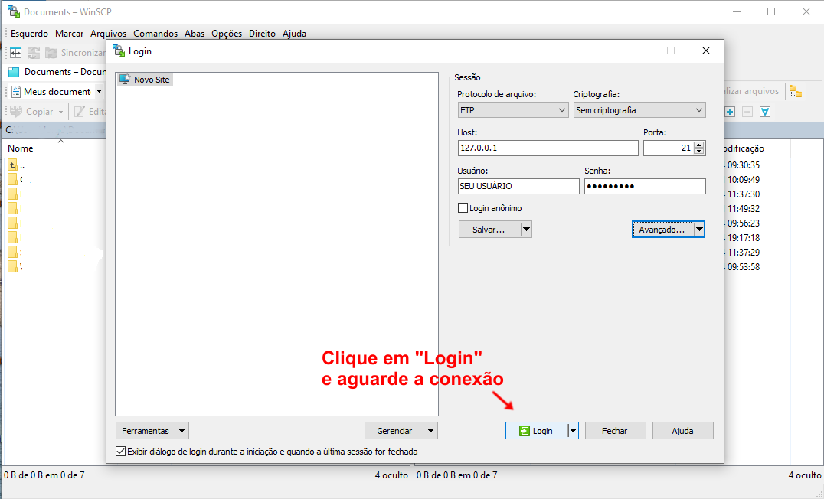Click the '09:30:35' timestamp row in right panel
Image resolution: width=824 pixels, height=499 pixels.
743,165
